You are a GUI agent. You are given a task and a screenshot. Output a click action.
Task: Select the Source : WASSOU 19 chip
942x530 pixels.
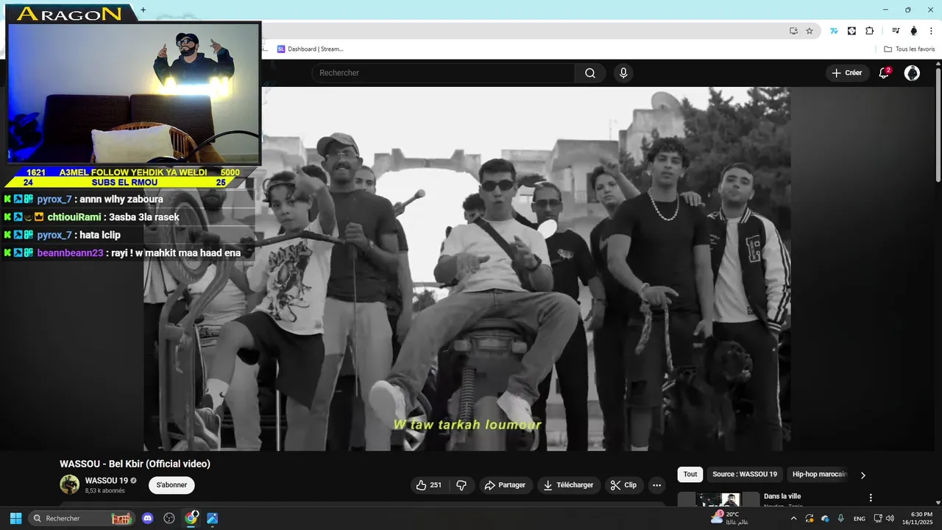(x=745, y=475)
